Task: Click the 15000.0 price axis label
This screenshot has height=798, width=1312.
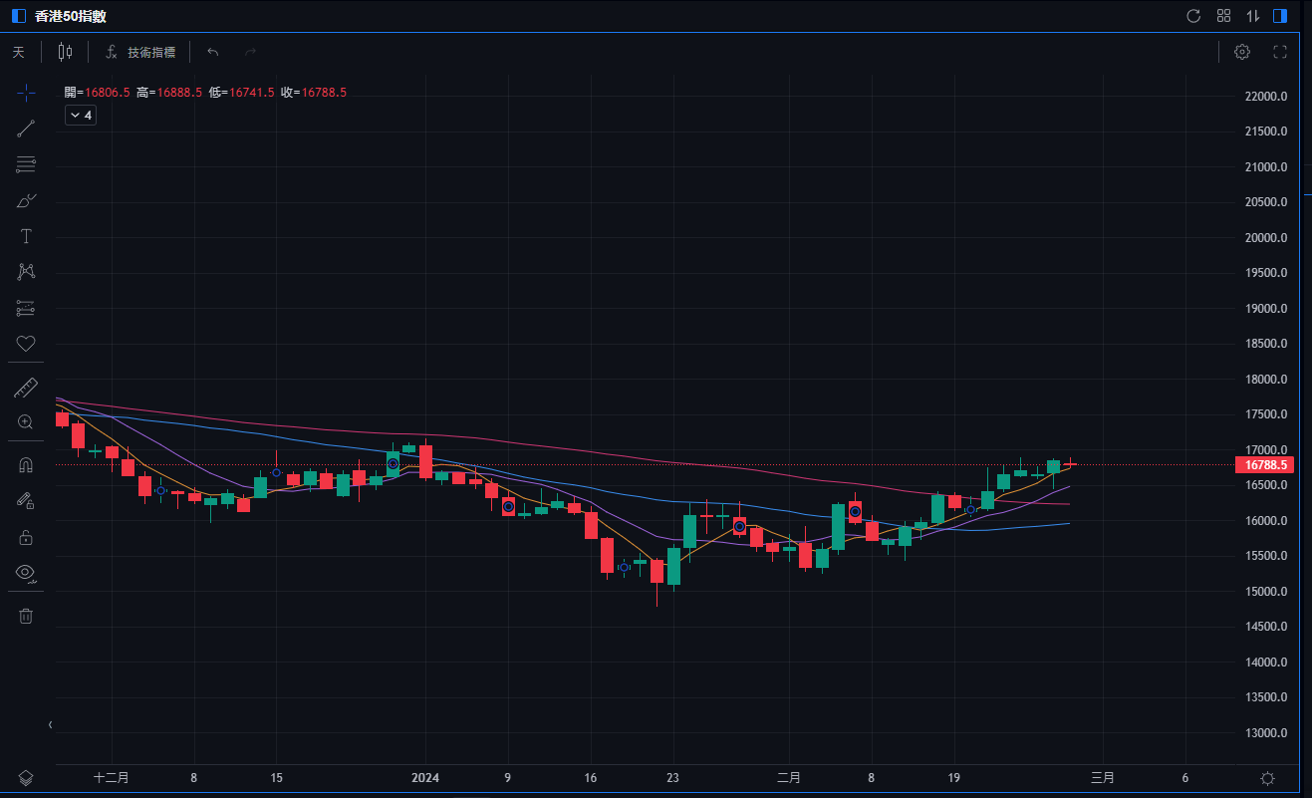Action: pos(1265,592)
